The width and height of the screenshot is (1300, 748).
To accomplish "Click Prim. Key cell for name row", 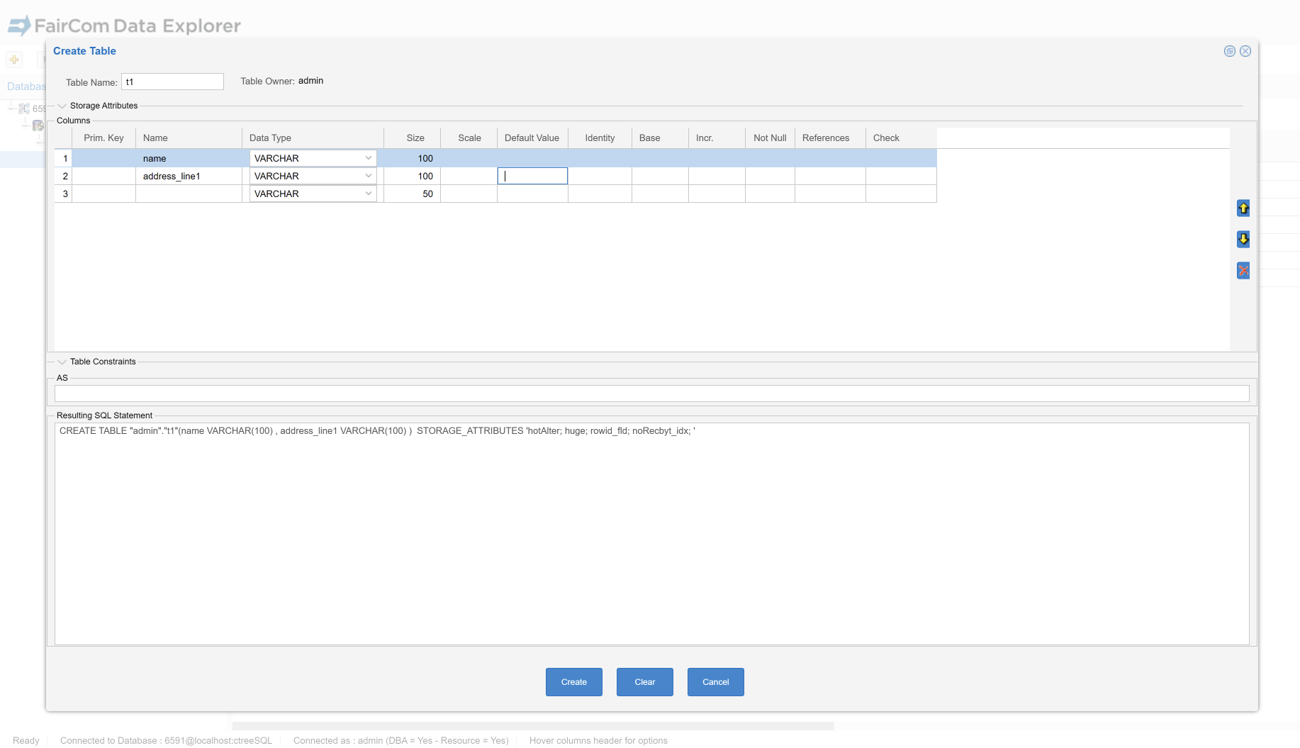I will pos(103,158).
